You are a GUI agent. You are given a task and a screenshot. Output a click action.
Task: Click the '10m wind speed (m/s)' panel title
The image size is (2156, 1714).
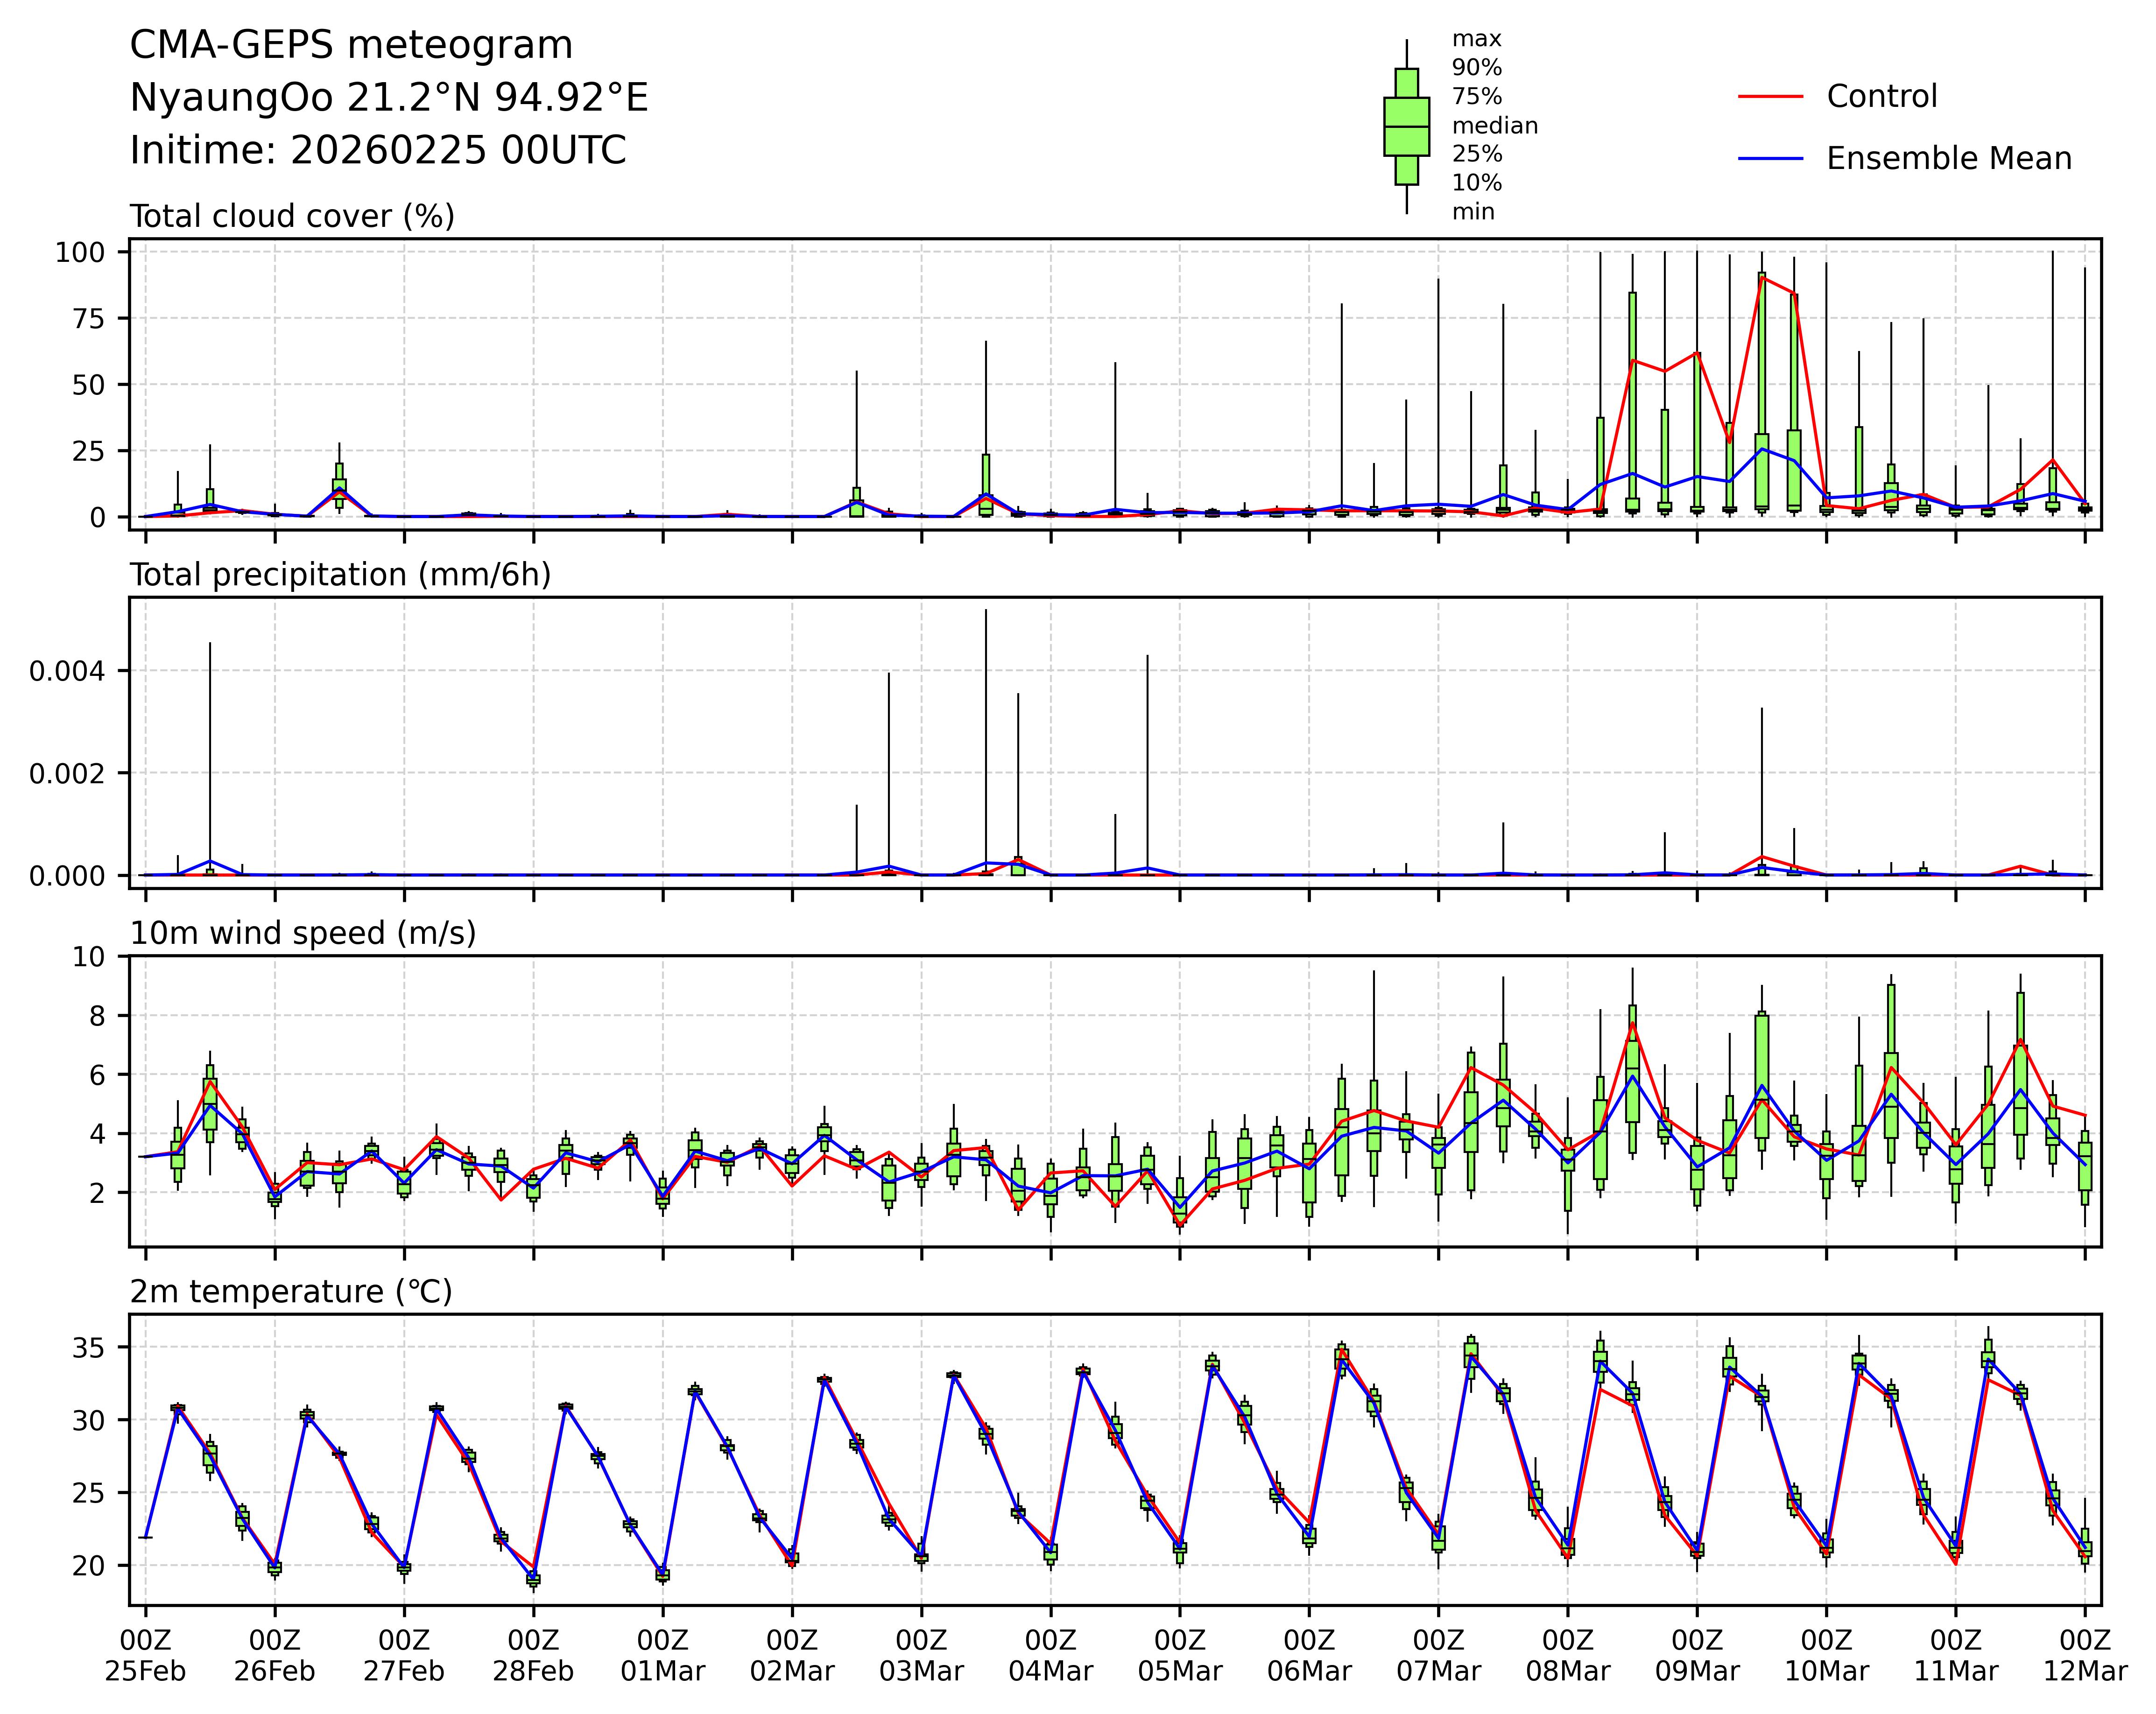pos(303,933)
